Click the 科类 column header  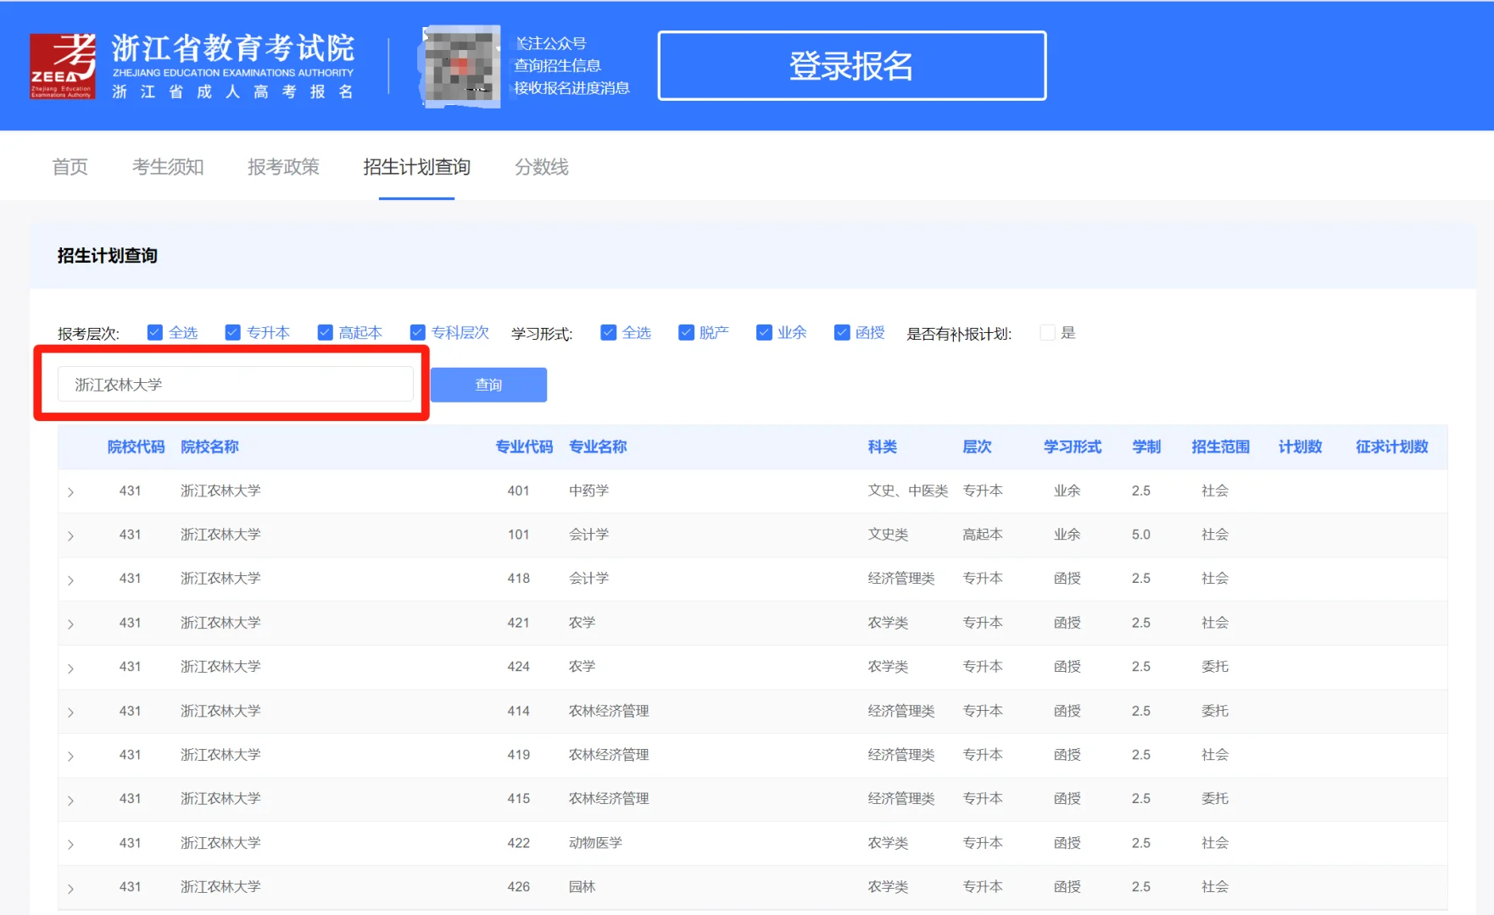883,446
